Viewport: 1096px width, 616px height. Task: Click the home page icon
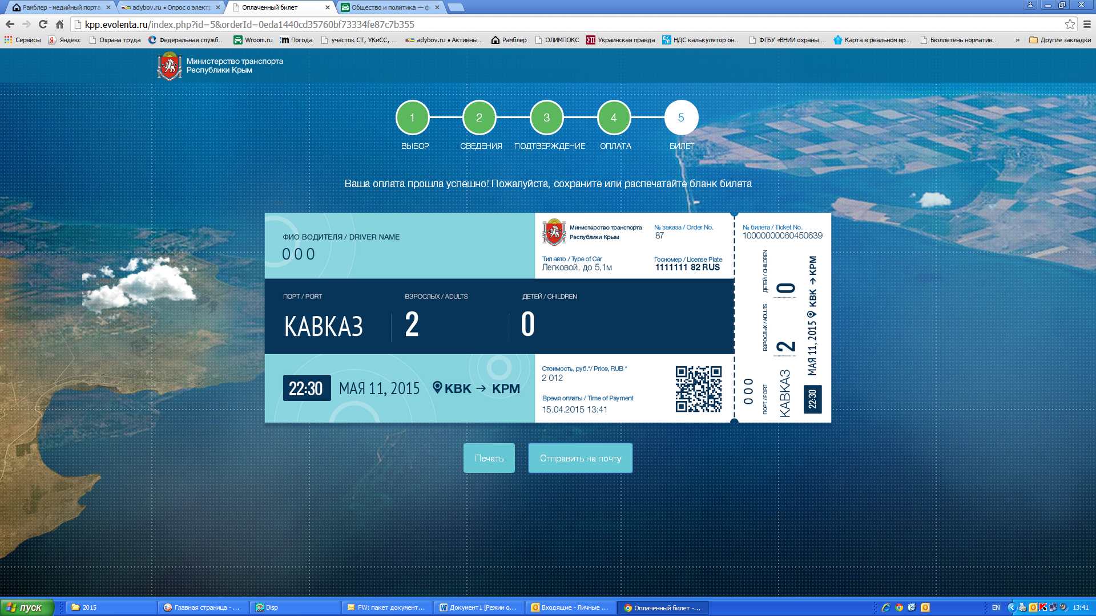[59, 25]
